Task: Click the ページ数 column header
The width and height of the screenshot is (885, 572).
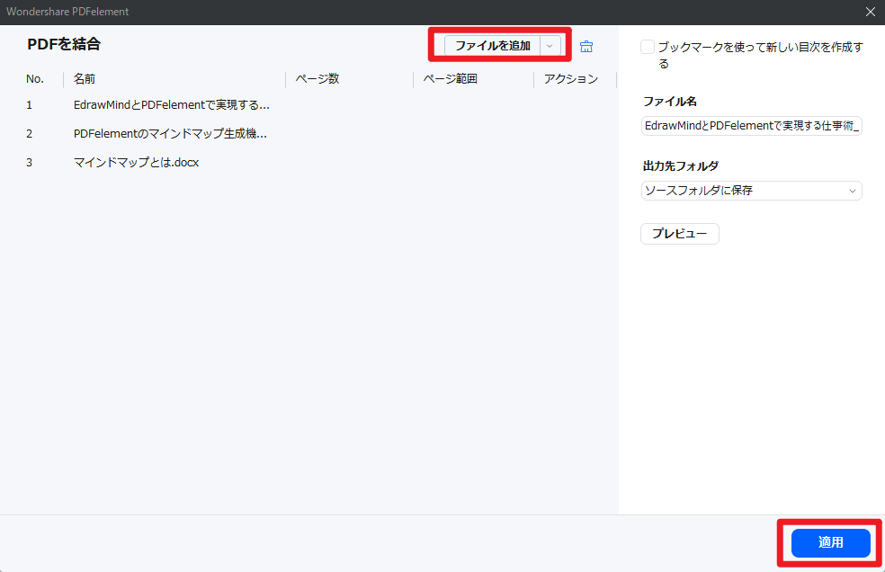Action: (317, 79)
